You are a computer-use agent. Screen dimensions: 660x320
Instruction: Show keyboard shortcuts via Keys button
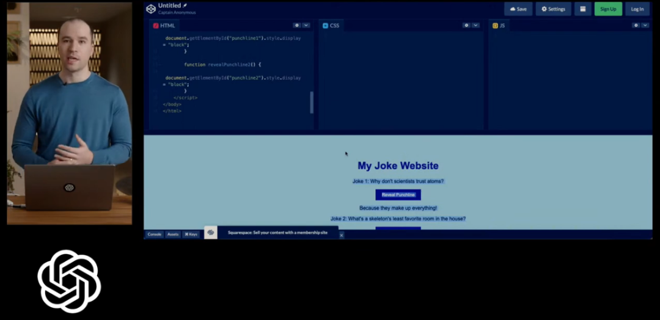191,235
